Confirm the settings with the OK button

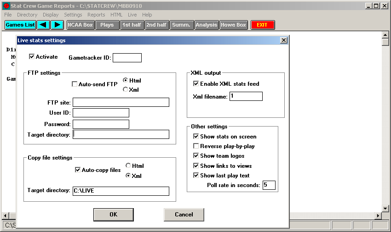114,215
